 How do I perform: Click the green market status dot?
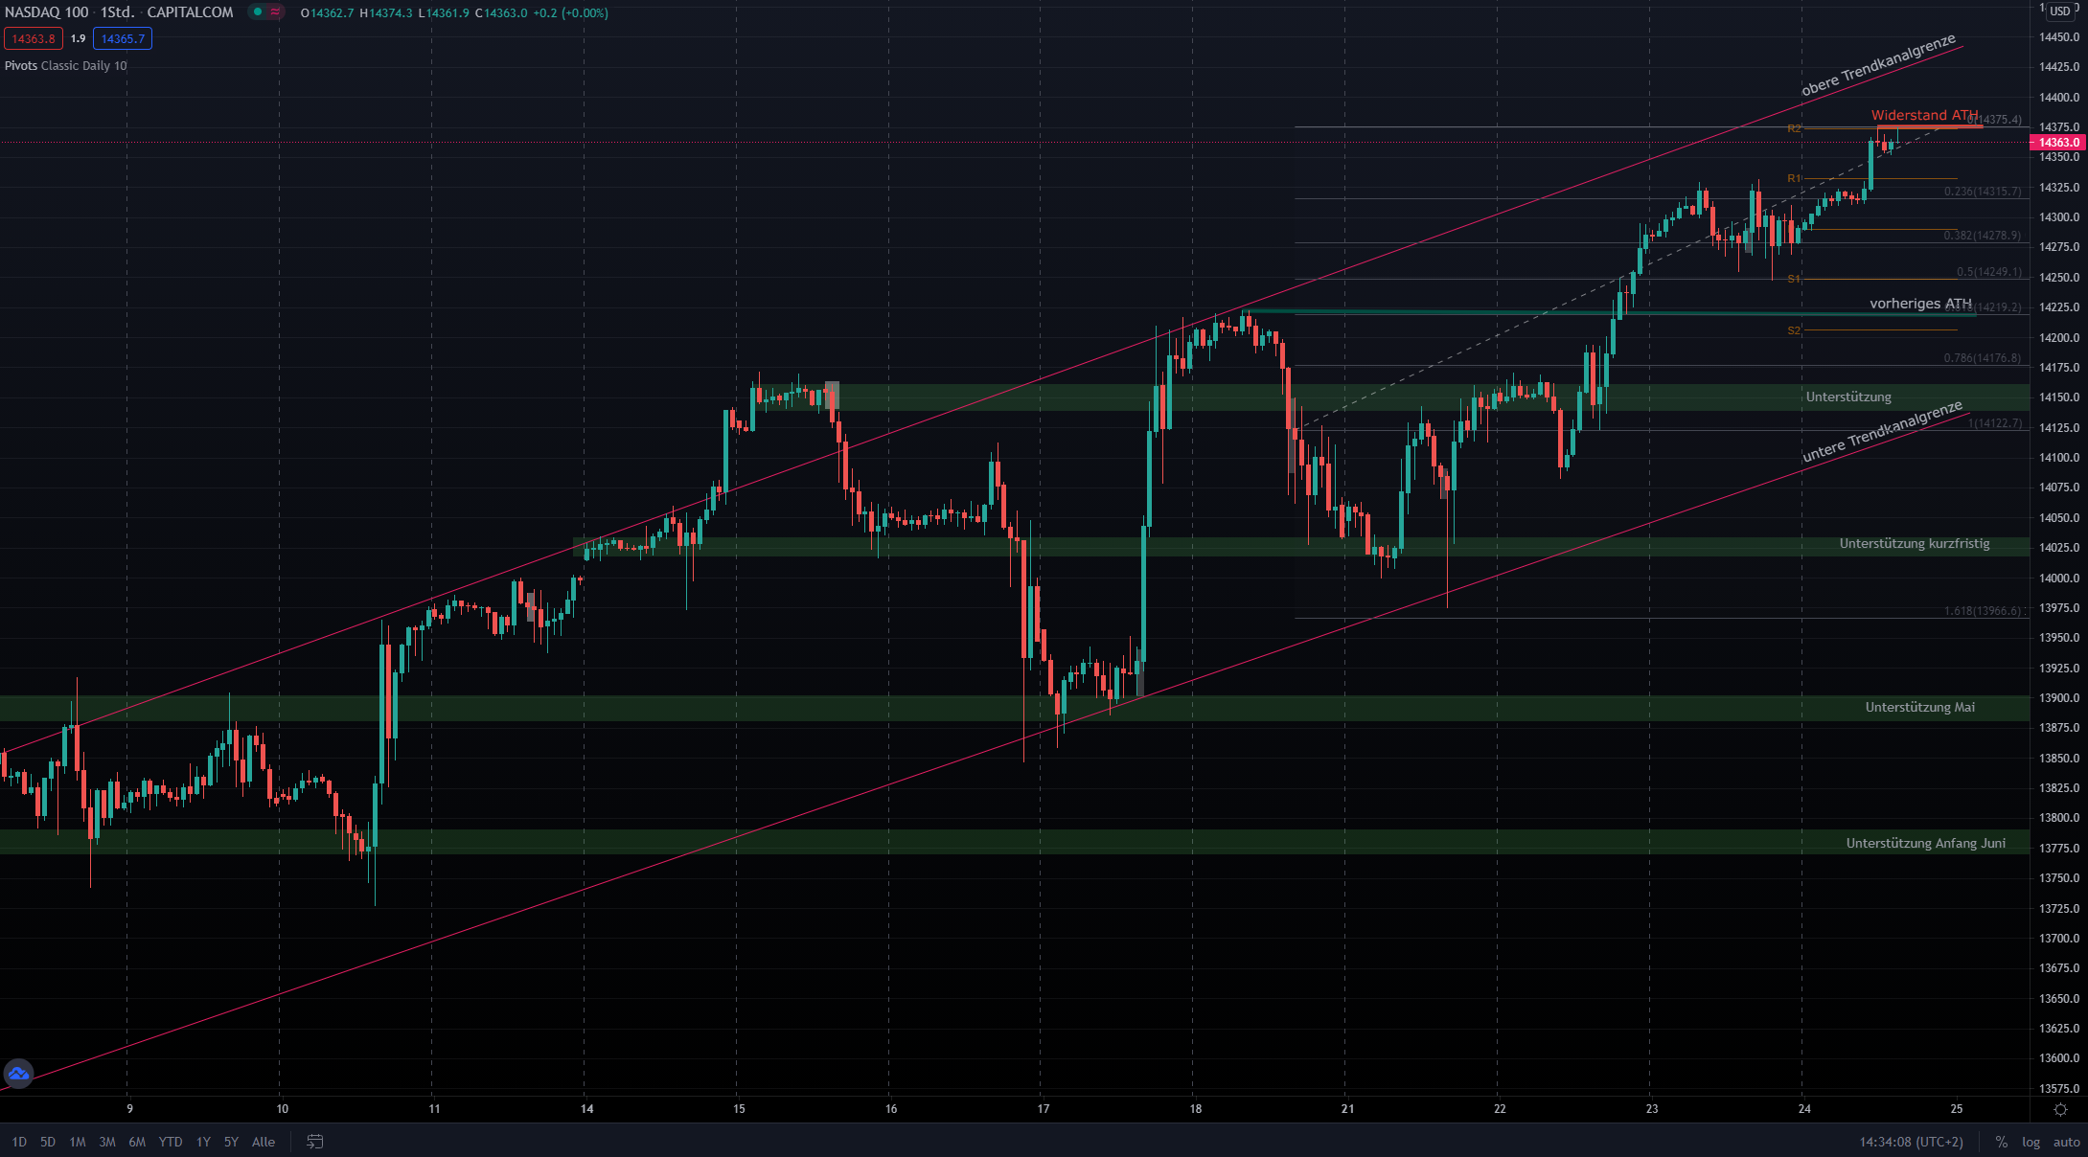[257, 12]
